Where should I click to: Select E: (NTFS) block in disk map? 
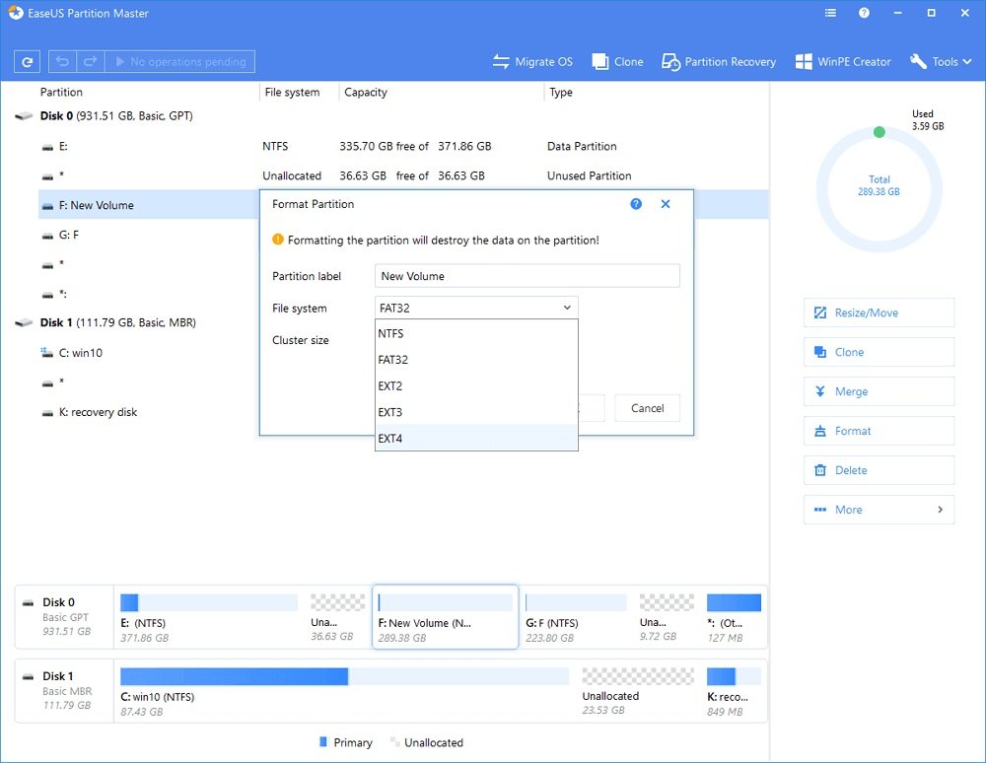[x=209, y=618]
